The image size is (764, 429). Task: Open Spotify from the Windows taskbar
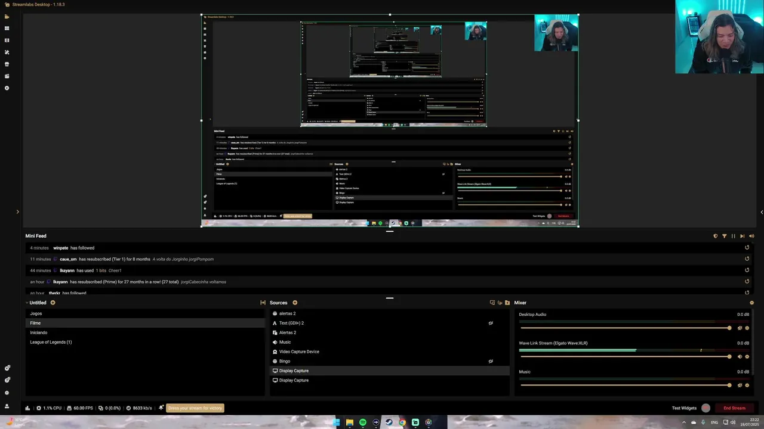coord(363,422)
